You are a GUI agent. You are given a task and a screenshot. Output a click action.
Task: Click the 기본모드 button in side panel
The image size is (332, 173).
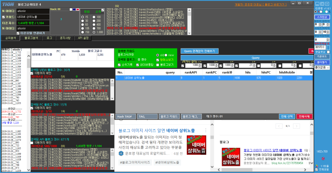[322, 57]
